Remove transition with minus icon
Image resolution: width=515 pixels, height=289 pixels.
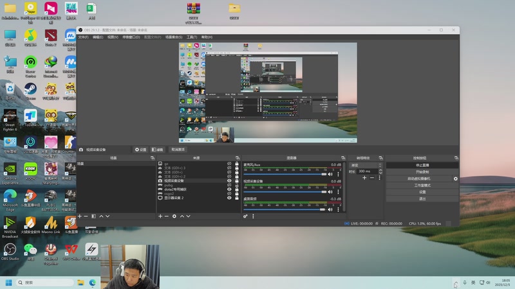pyautogui.click(x=372, y=178)
